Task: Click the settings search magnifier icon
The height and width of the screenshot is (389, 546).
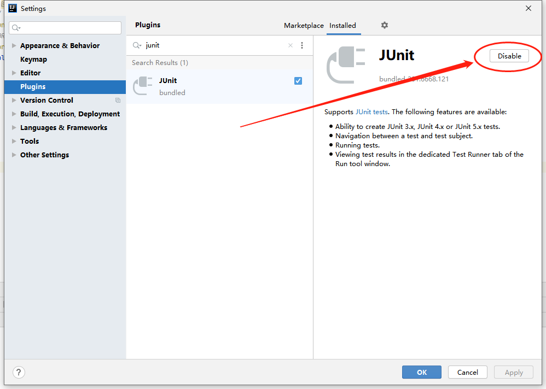Action: 16,28
